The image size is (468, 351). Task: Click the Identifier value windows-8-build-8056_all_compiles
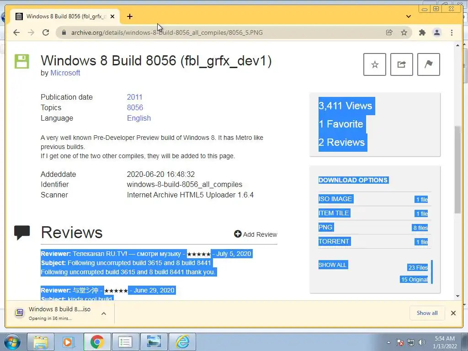pyautogui.click(x=185, y=185)
